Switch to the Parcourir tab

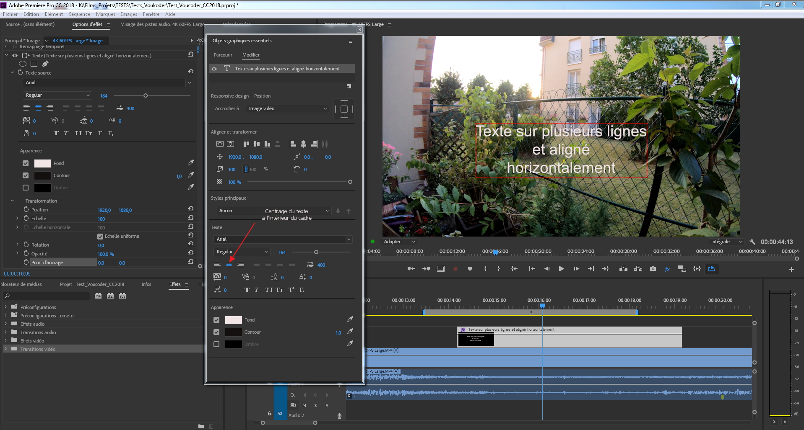[223, 55]
